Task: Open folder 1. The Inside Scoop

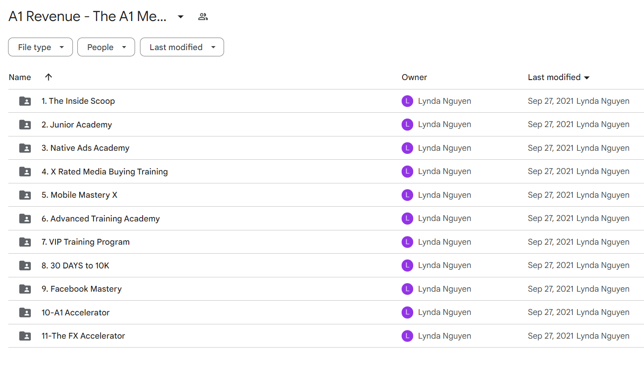Action: point(78,101)
